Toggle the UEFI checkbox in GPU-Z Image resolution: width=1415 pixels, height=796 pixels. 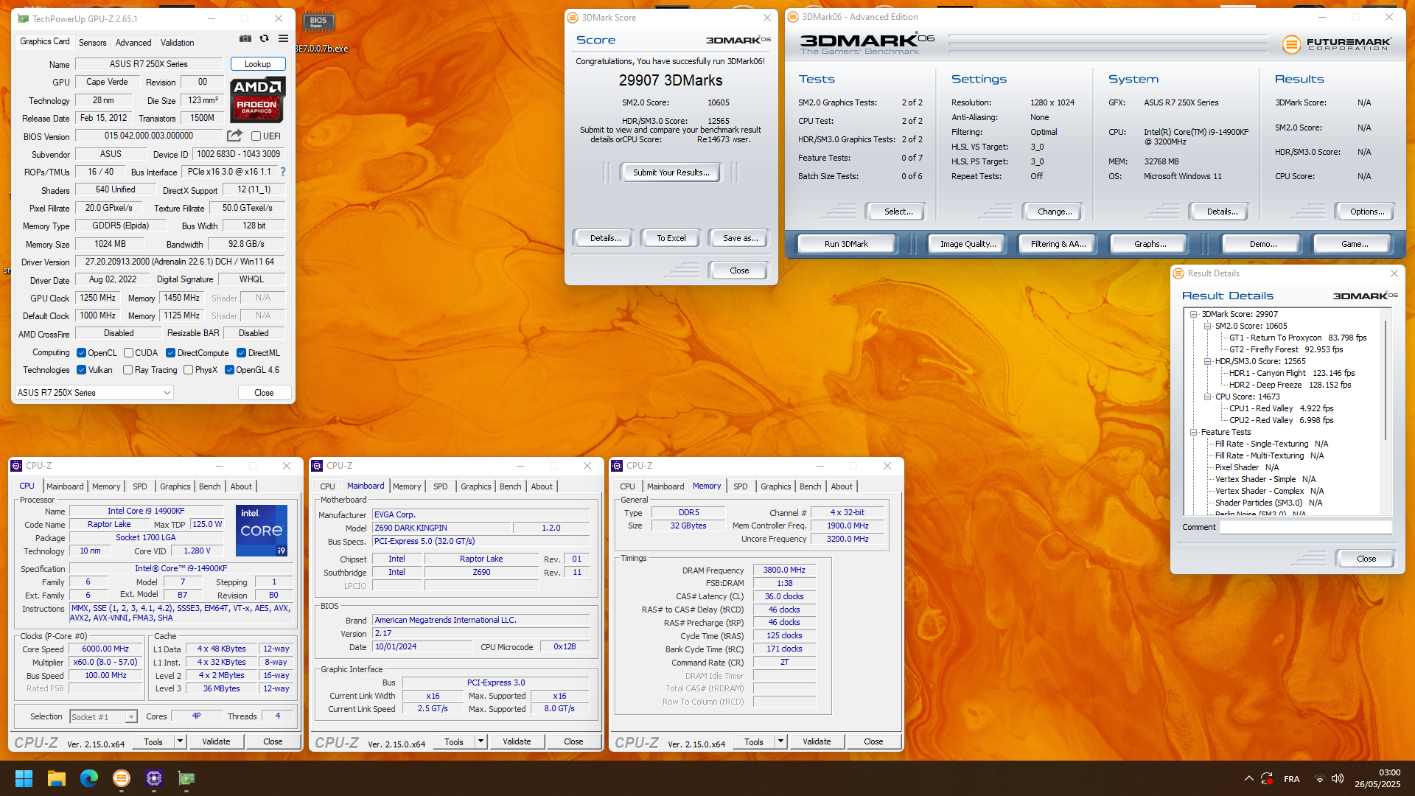tap(256, 136)
